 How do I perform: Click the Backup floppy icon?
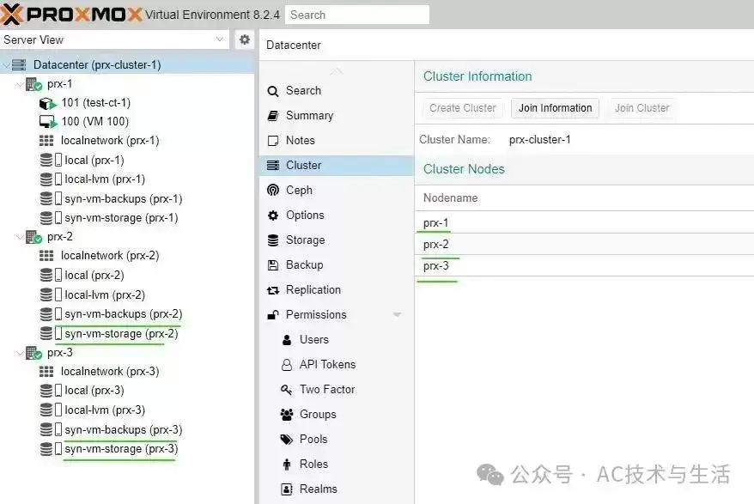272,265
